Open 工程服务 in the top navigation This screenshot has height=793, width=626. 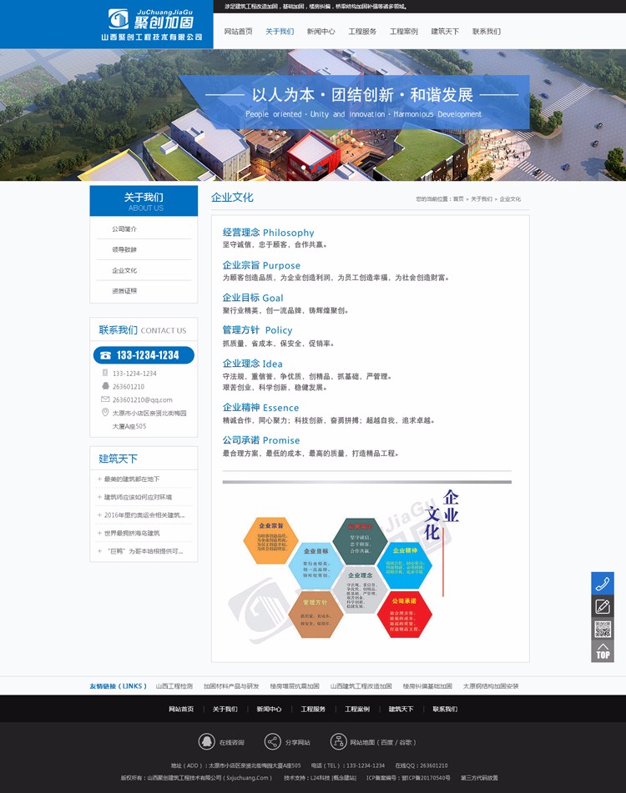pos(362,32)
